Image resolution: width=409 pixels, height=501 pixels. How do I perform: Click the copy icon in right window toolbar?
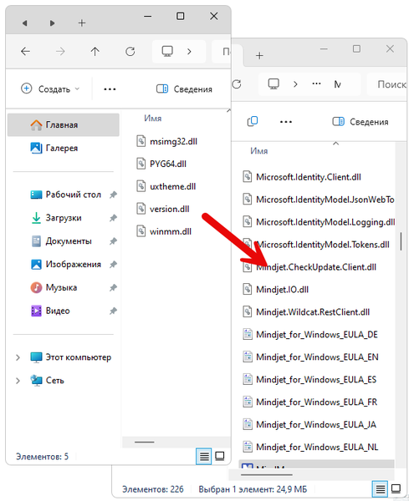point(253,122)
